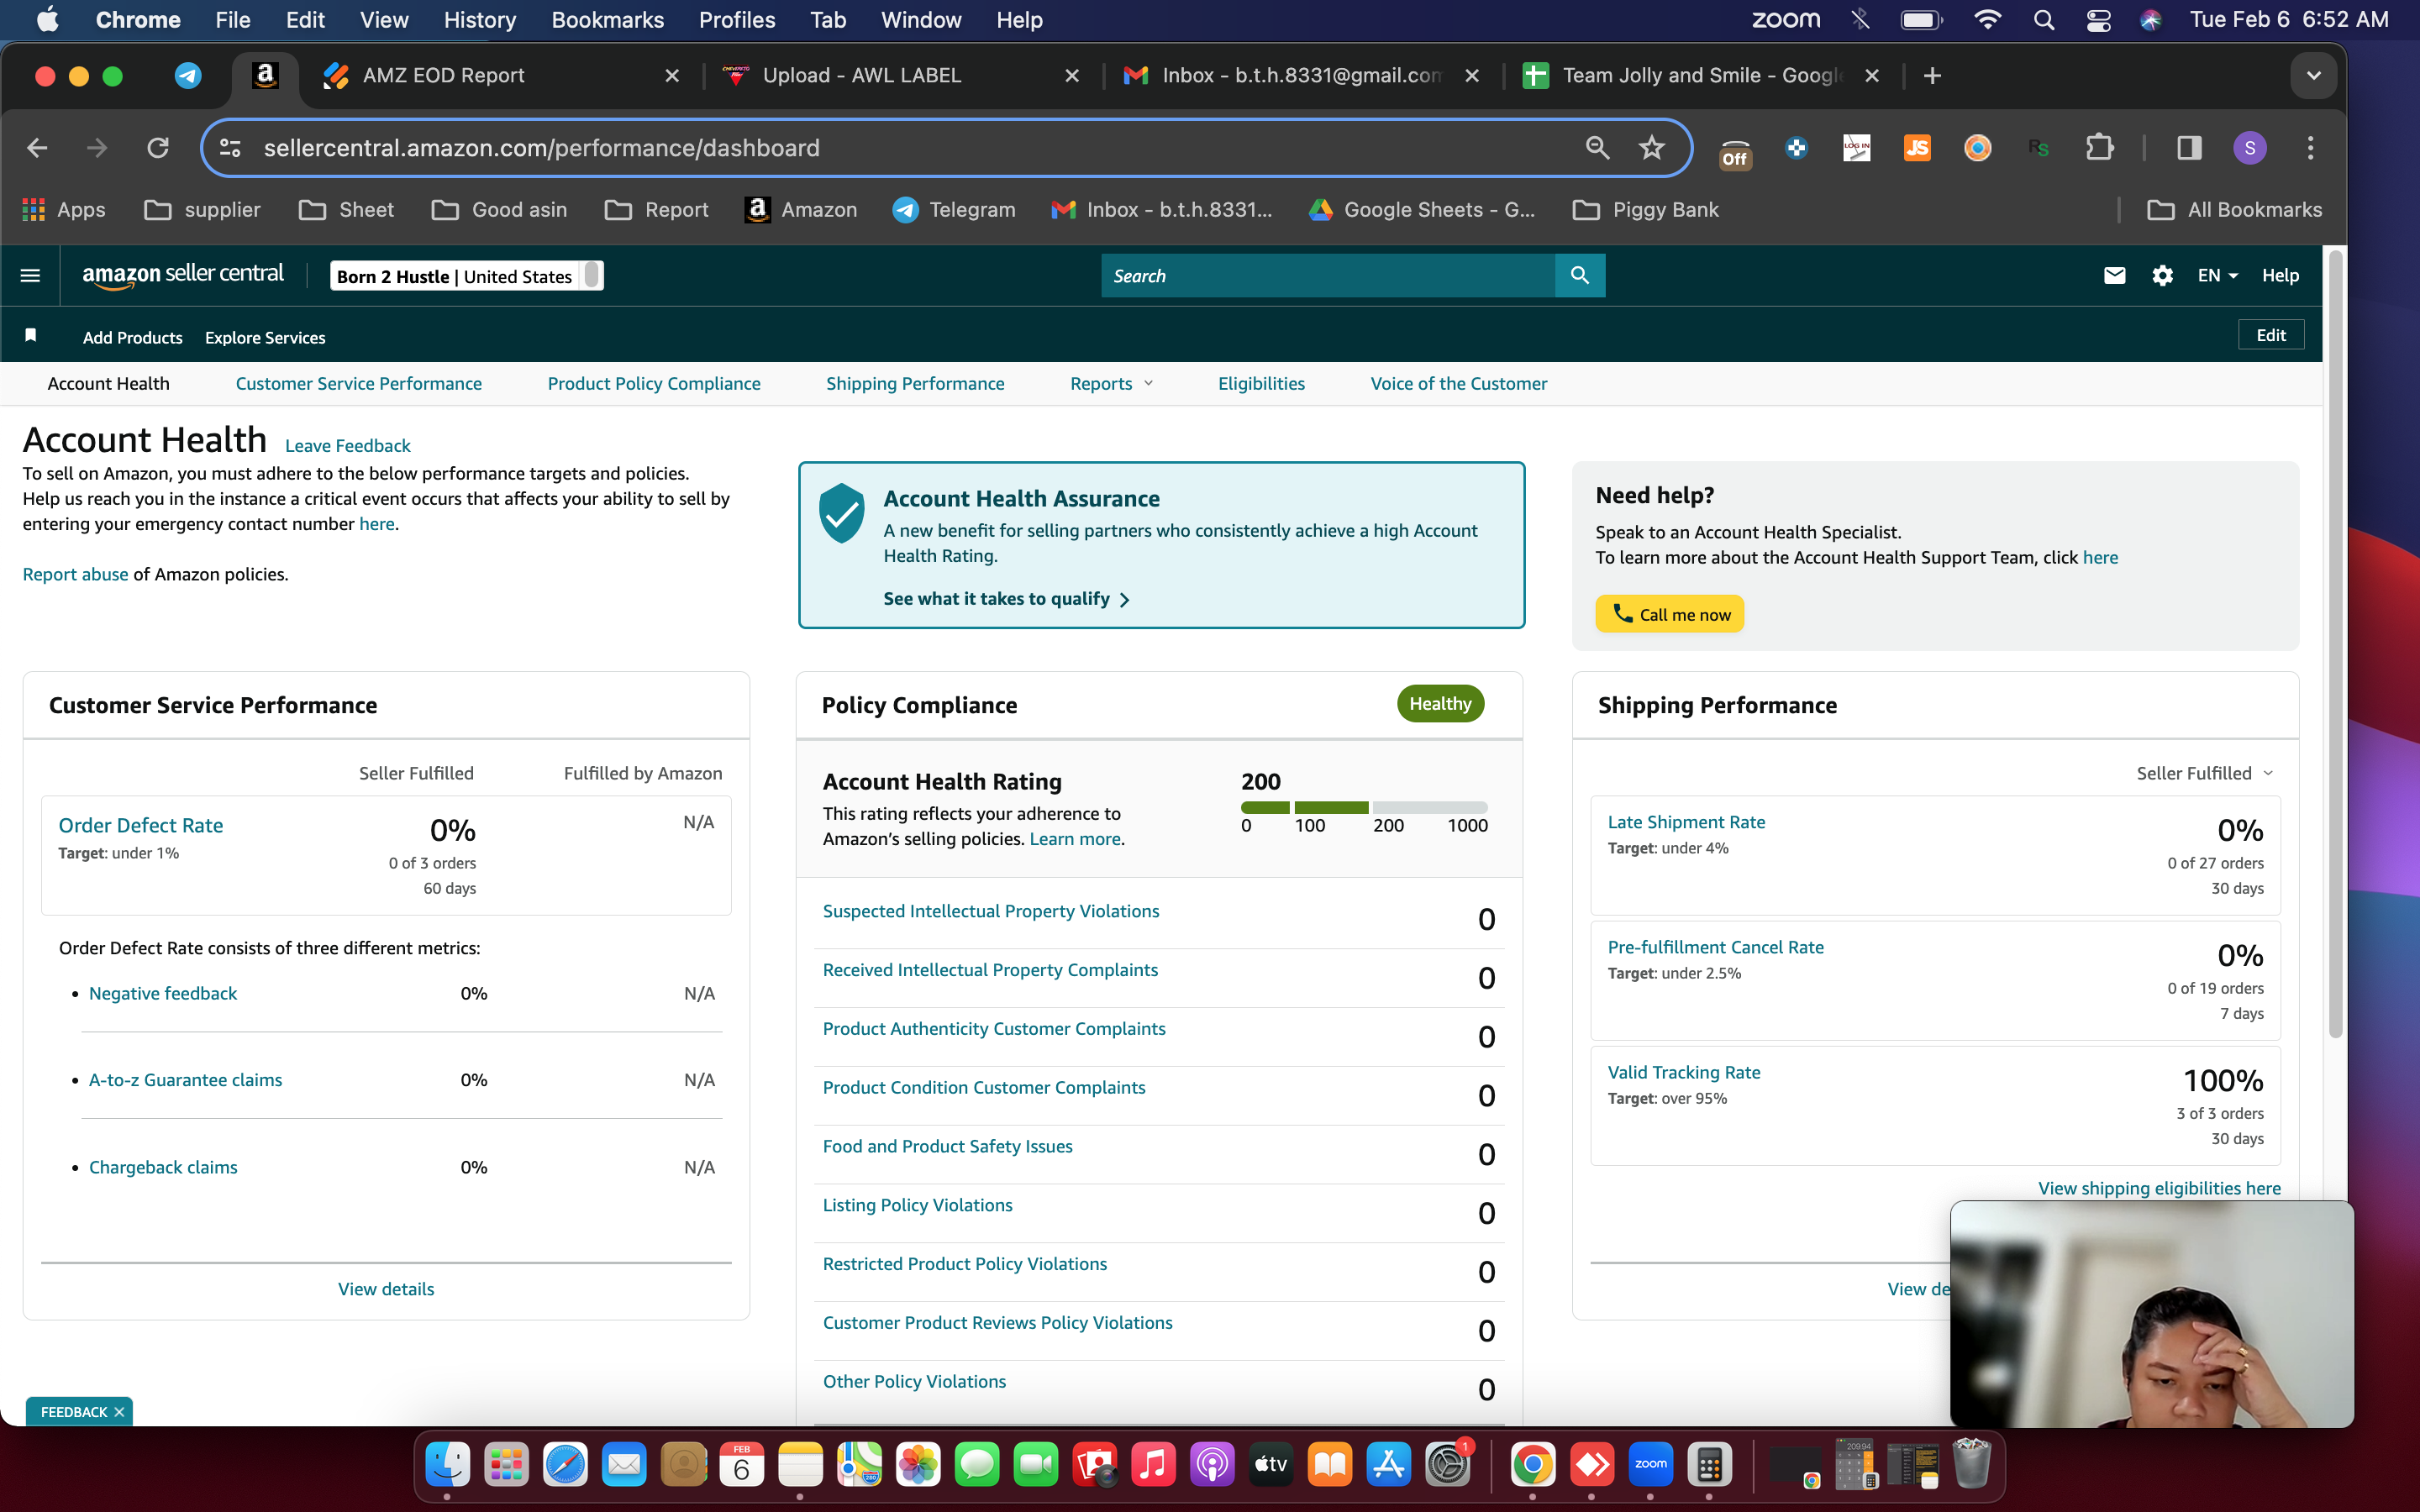Click the zoom magnifier icon in address bar
This screenshot has height=1512, width=2420.
[1597, 148]
